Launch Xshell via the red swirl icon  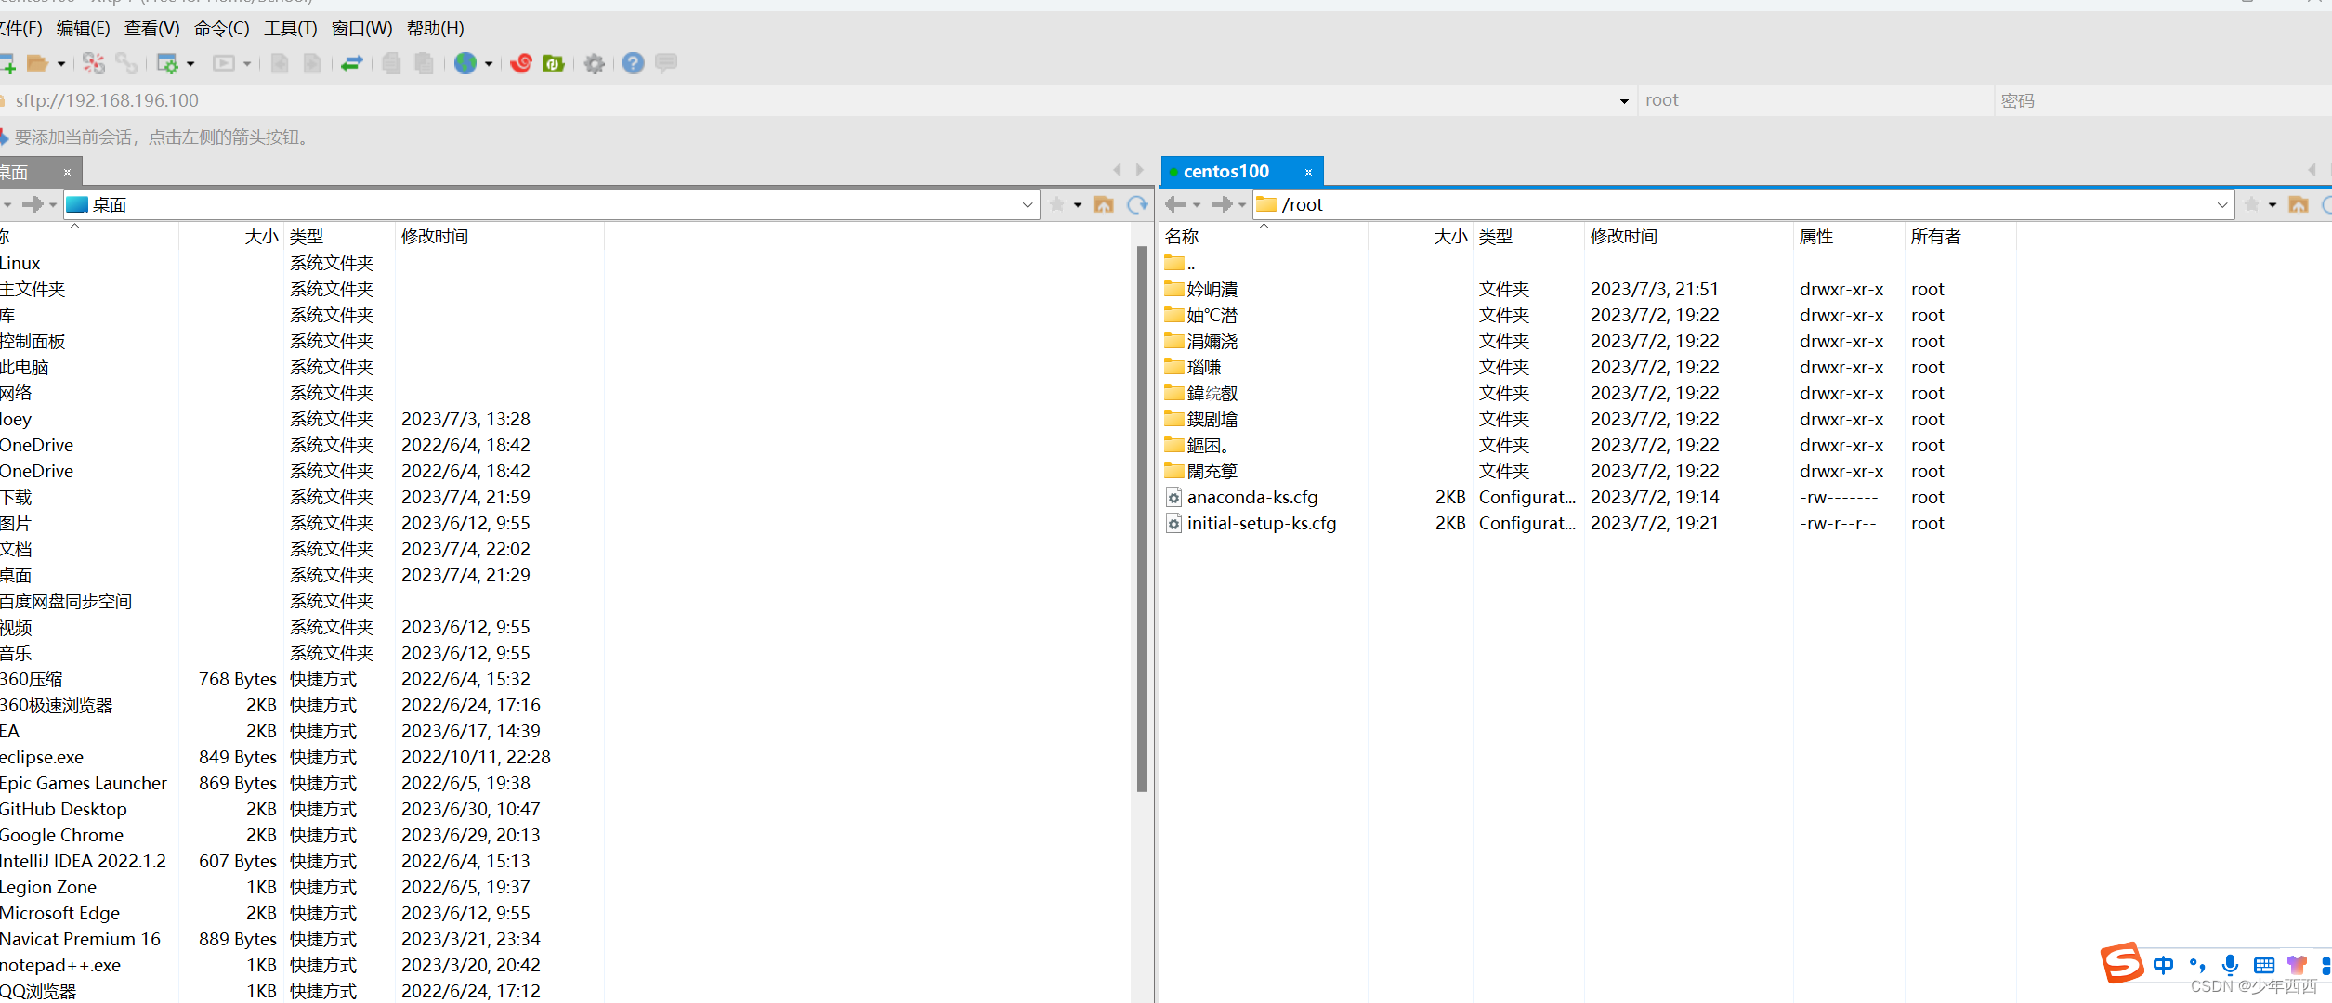point(521,63)
